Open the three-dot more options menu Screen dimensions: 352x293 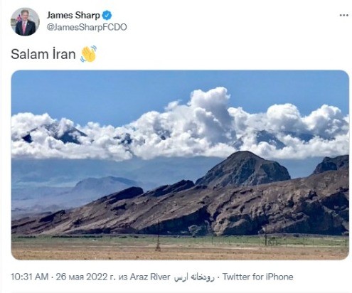point(343,16)
